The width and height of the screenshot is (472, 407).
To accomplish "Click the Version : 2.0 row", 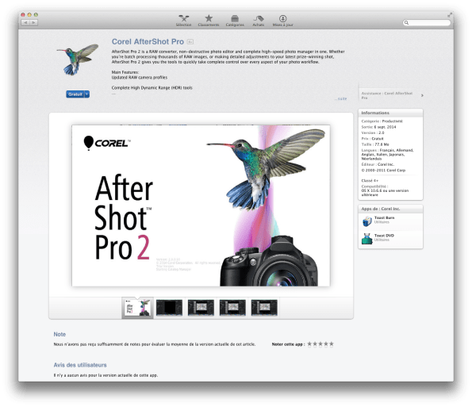I will coord(373,132).
